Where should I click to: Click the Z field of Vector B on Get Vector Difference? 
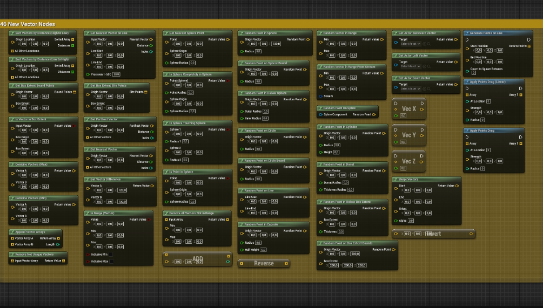(122, 202)
